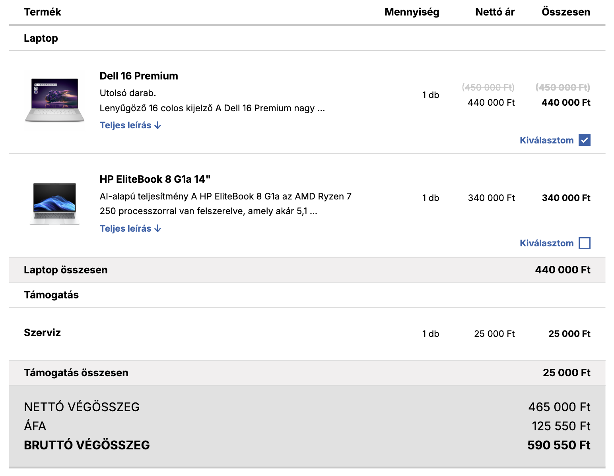Image resolution: width=614 pixels, height=476 pixels.
Task: Click the down arrow next to HP's Teljes leírás
Action: point(158,229)
